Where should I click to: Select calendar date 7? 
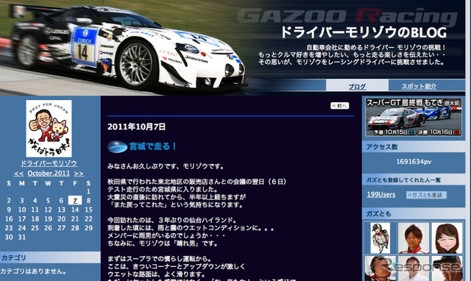point(75,201)
